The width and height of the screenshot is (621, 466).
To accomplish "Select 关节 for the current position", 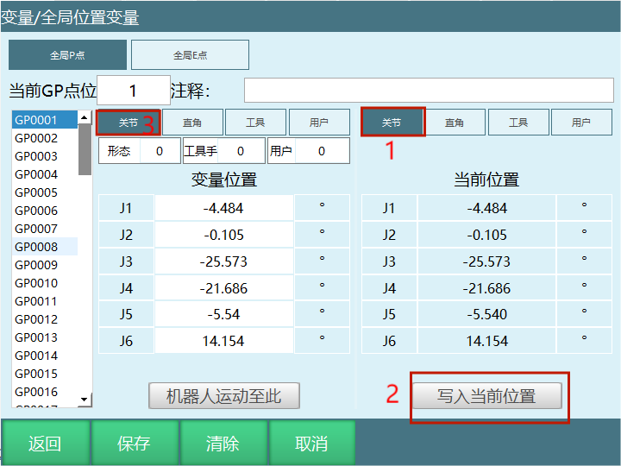I will pyautogui.click(x=392, y=123).
